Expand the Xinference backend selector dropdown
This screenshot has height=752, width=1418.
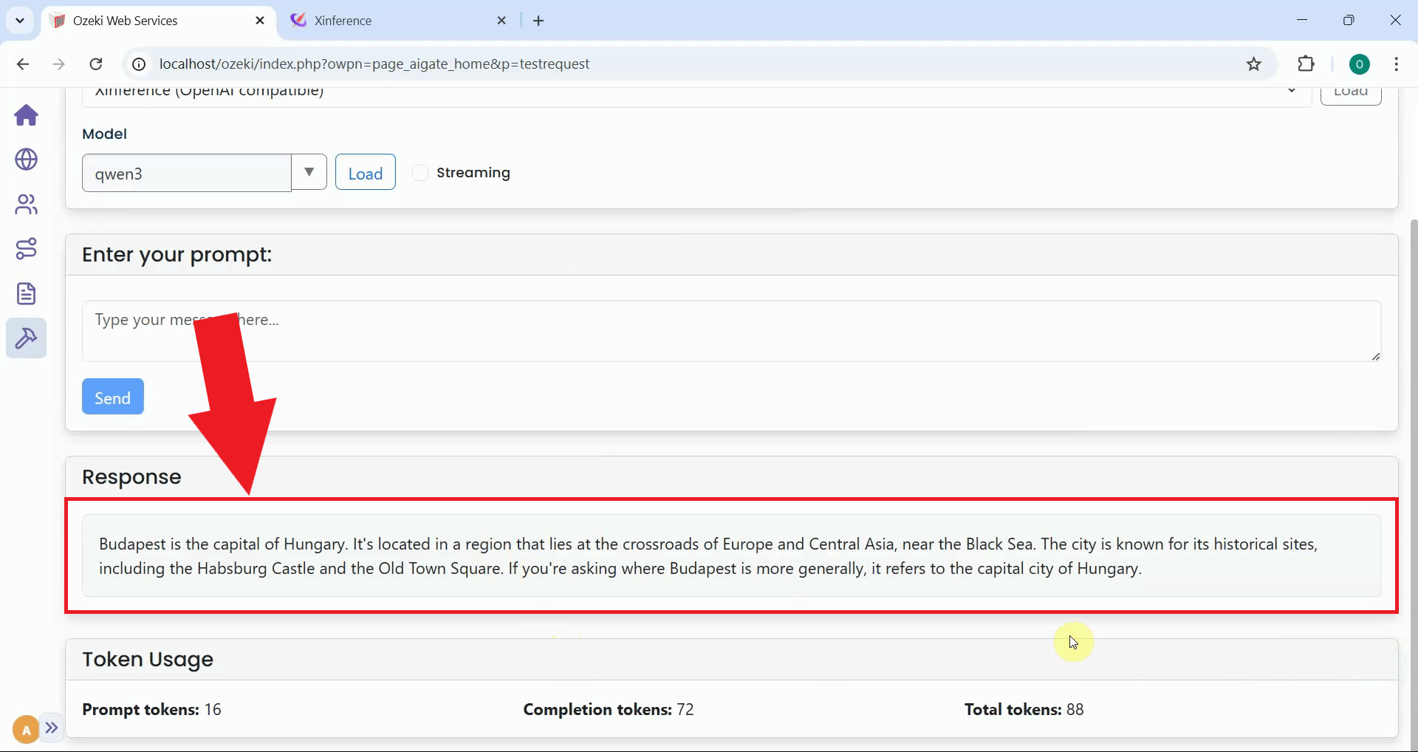pos(1292,91)
